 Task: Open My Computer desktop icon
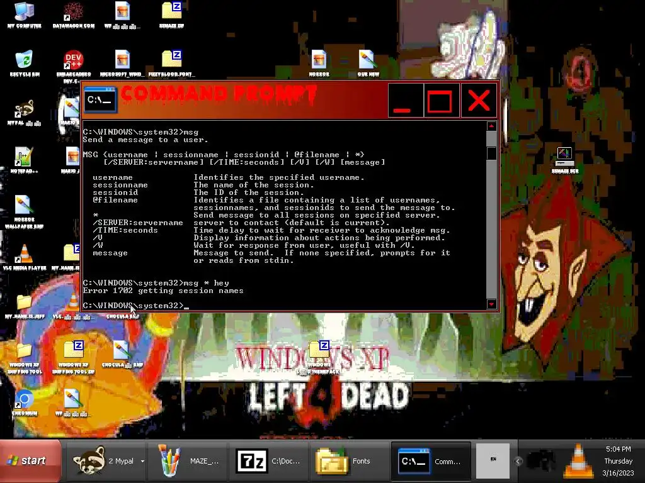[25, 15]
